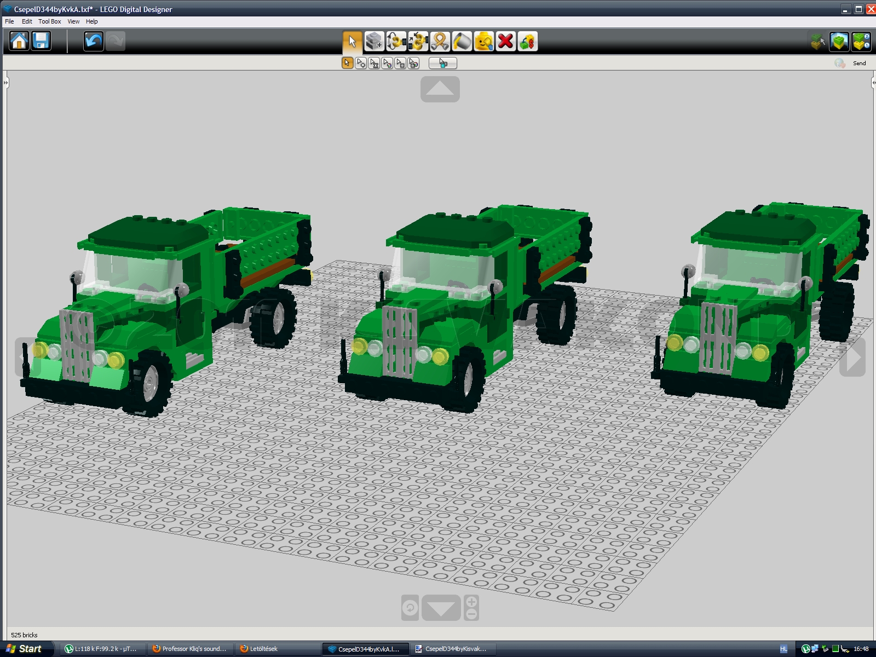Rotate camera view right
Screen dimensions: 876x657
852,357
